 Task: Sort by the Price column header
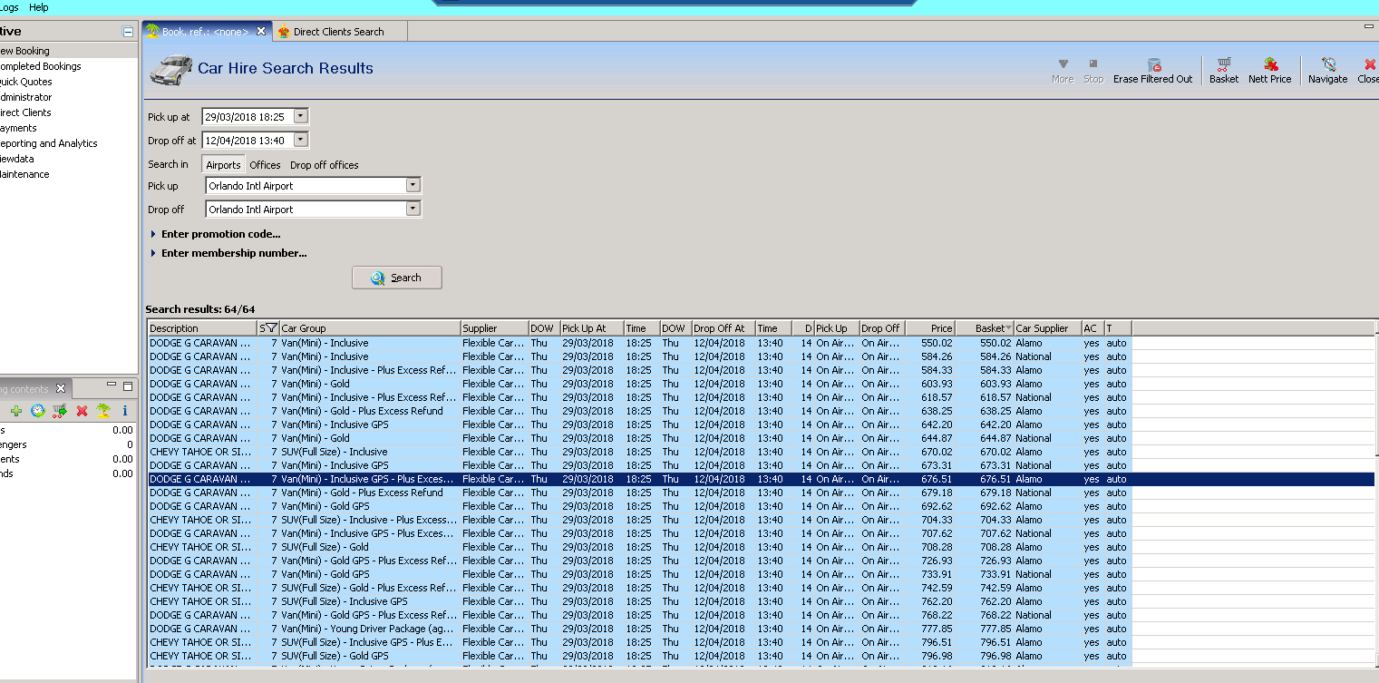tap(930, 328)
